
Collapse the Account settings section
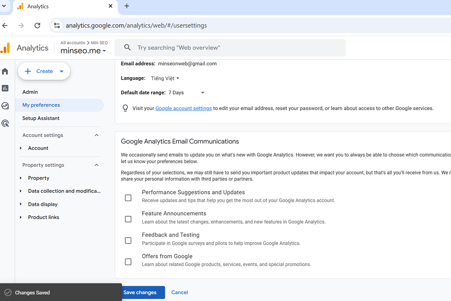(97, 135)
